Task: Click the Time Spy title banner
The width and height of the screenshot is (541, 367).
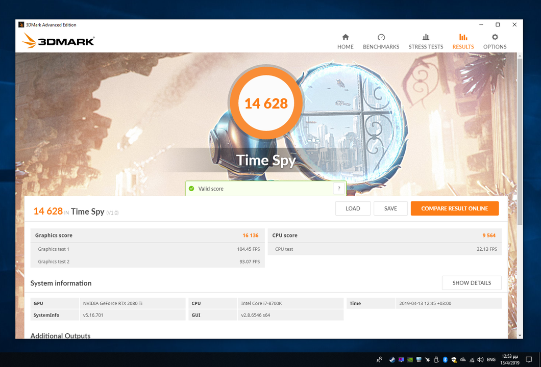Action: tap(266, 160)
